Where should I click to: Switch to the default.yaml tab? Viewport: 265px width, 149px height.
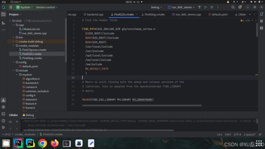tap(218, 15)
